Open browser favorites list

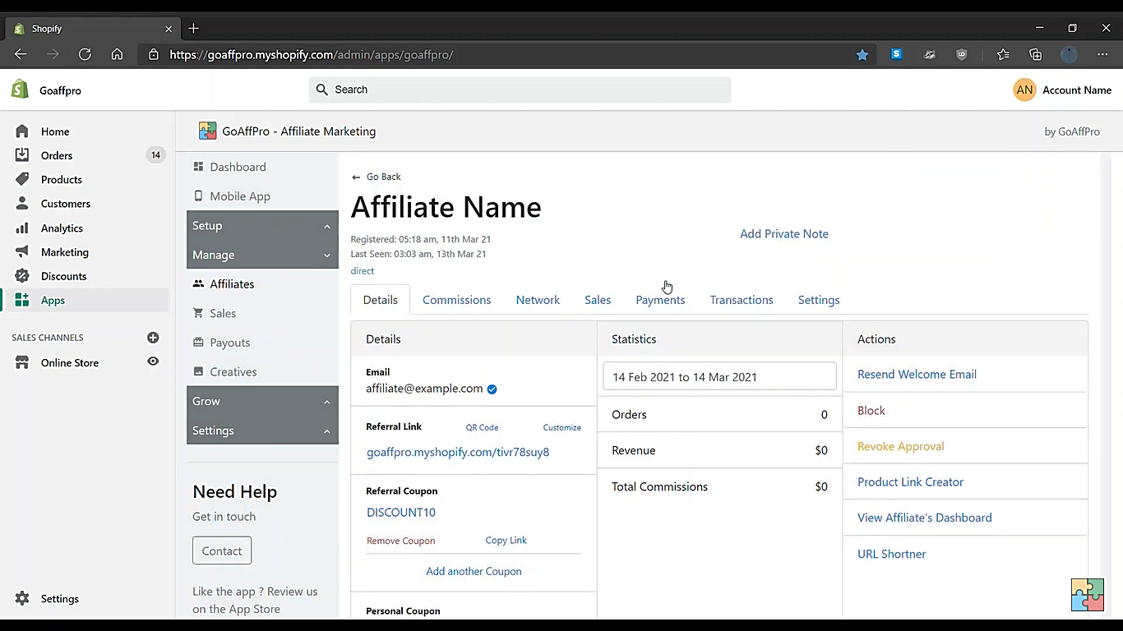click(x=1003, y=54)
